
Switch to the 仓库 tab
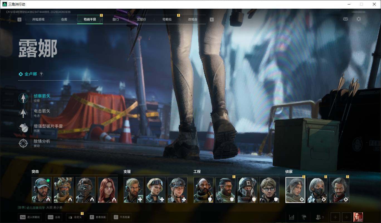pyautogui.click(x=64, y=20)
